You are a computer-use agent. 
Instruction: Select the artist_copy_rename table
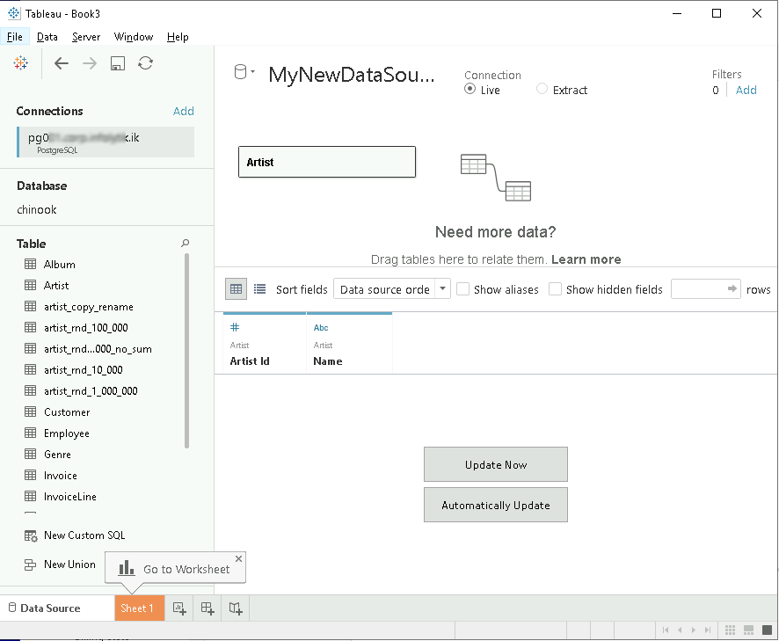pyautogui.click(x=89, y=307)
